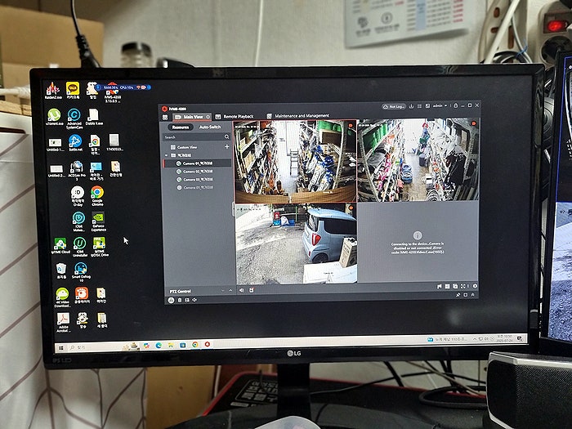Open KakaoTalk desktop shortcut

tap(73, 91)
